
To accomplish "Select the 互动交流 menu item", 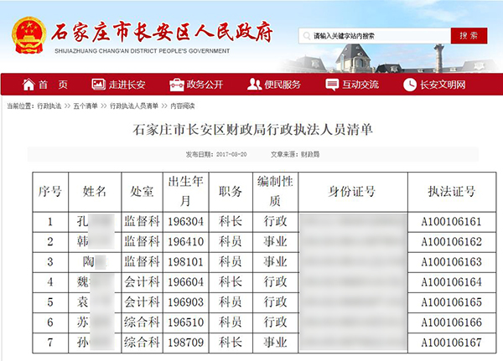I will [360, 85].
